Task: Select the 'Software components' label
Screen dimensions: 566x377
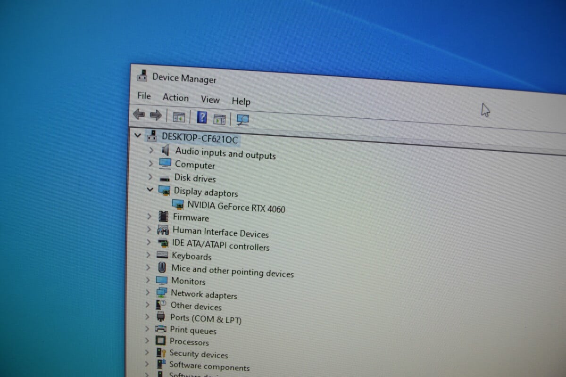Action: click(209, 366)
